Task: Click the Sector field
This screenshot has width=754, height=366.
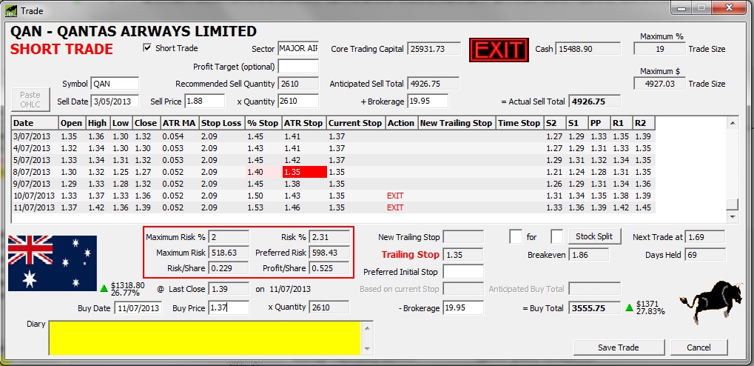Action: 298,49
